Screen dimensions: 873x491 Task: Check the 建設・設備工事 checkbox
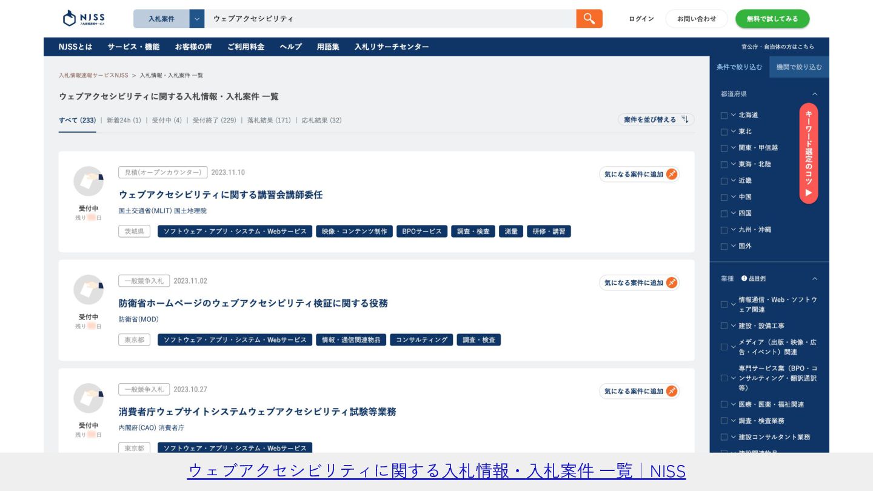point(724,326)
